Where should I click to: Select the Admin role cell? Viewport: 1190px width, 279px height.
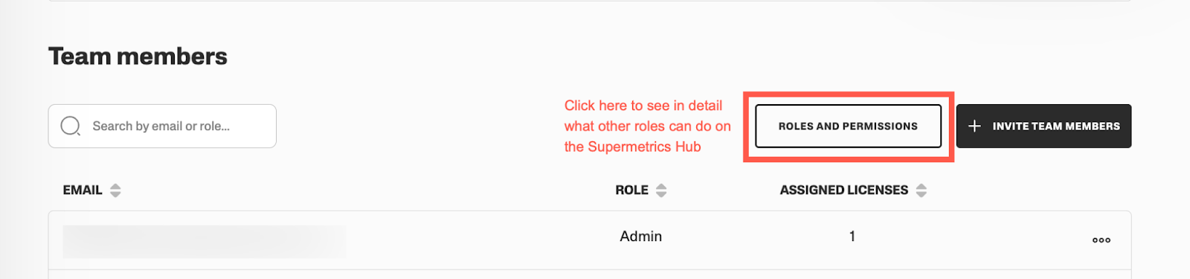(x=641, y=236)
